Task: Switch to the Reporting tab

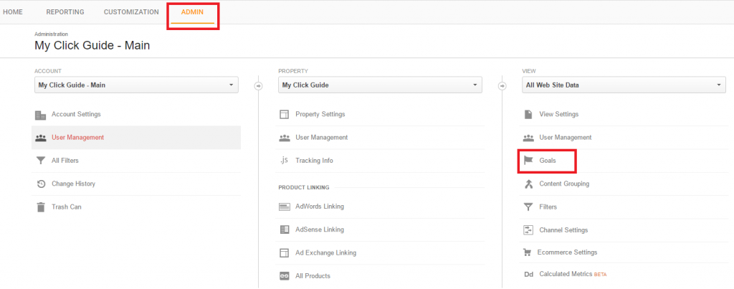Action: point(65,12)
